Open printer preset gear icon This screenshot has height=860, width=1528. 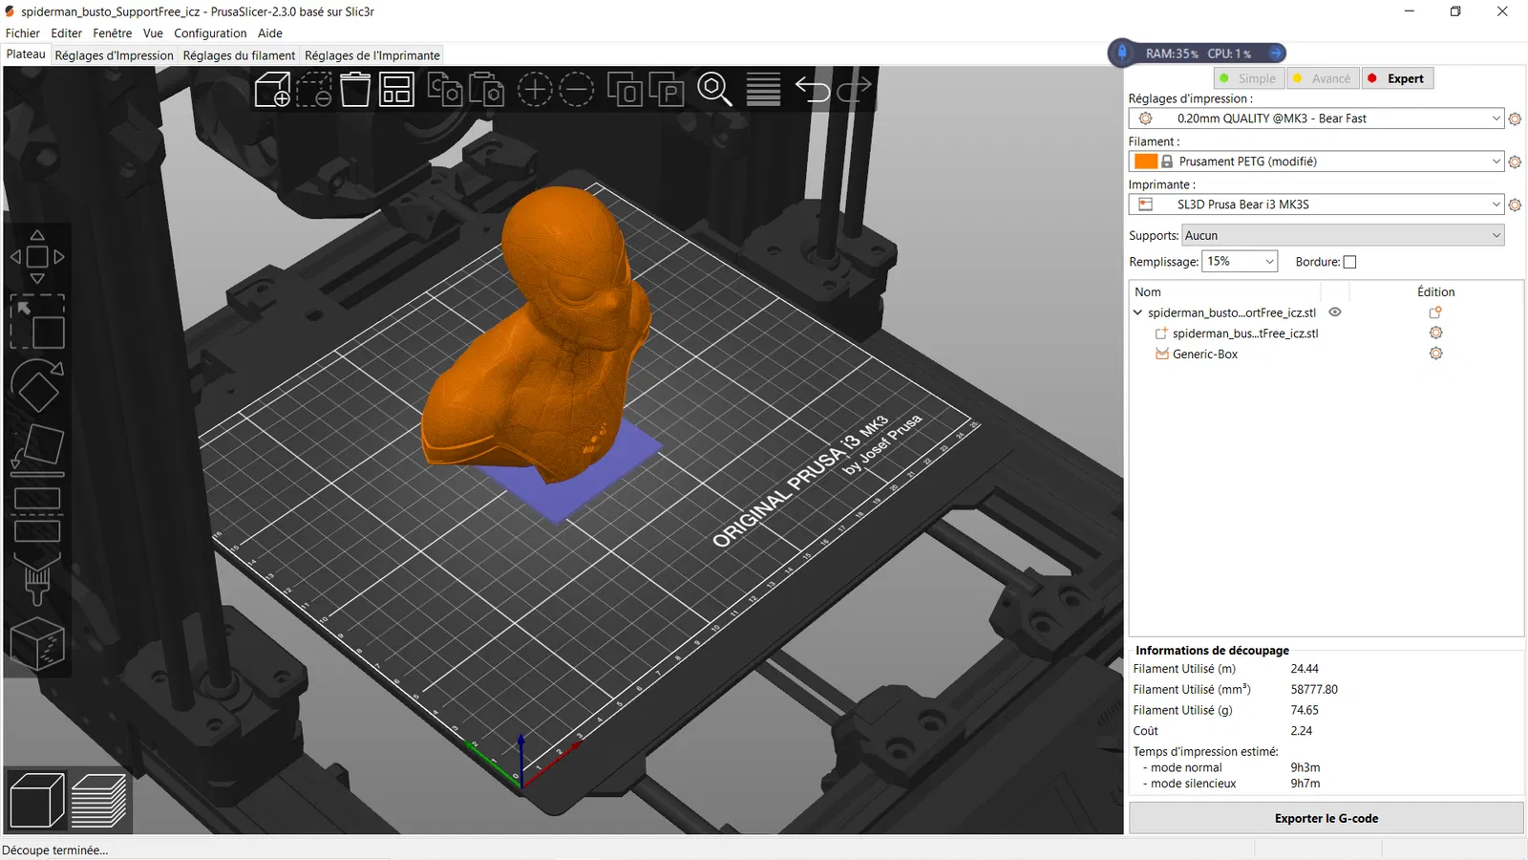(1515, 204)
